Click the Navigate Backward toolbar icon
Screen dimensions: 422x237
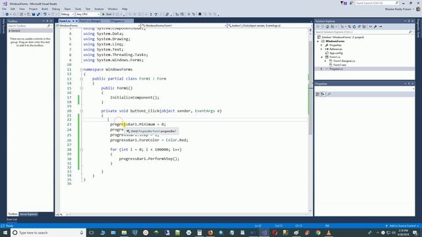[x=7, y=14]
